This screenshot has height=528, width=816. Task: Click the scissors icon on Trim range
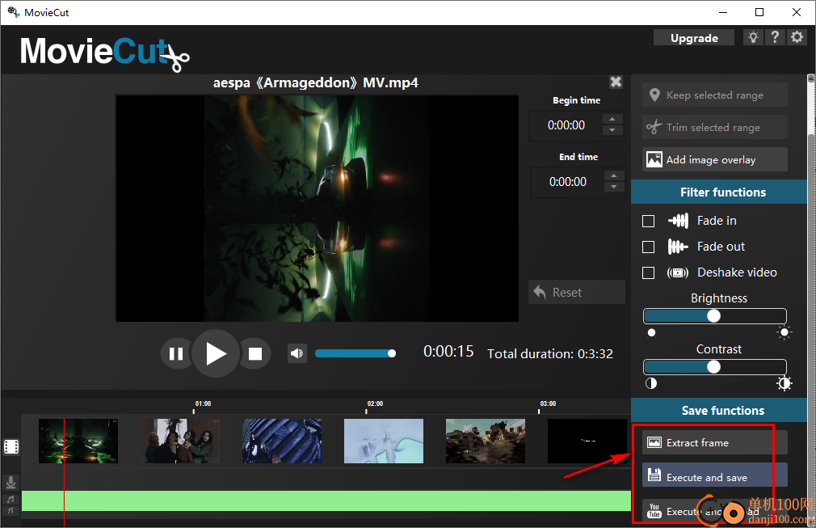coord(654,127)
